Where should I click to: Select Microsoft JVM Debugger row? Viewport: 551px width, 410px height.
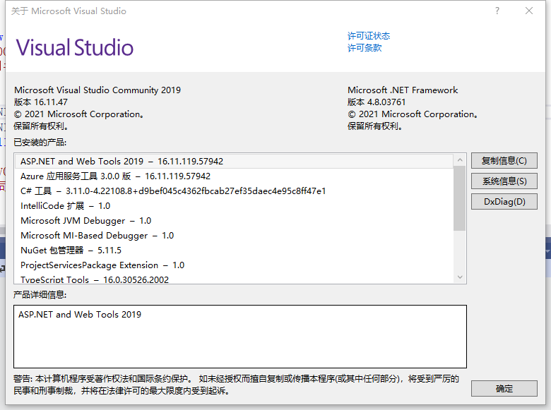235,220
